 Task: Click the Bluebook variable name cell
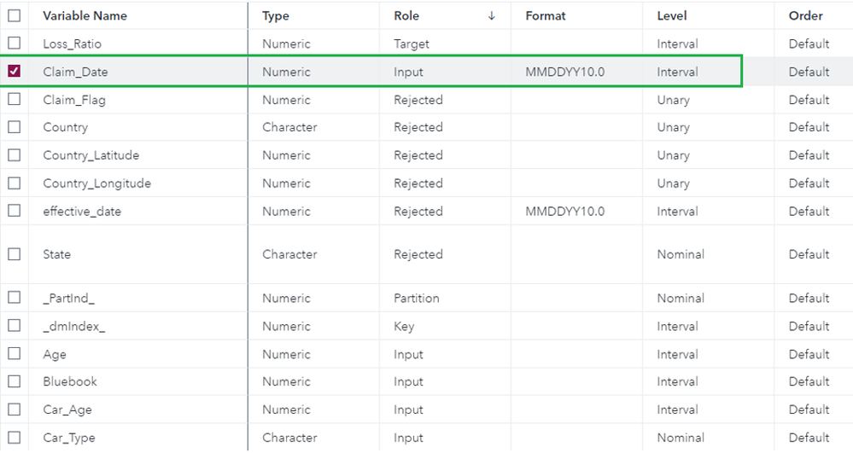click(70, 381)
